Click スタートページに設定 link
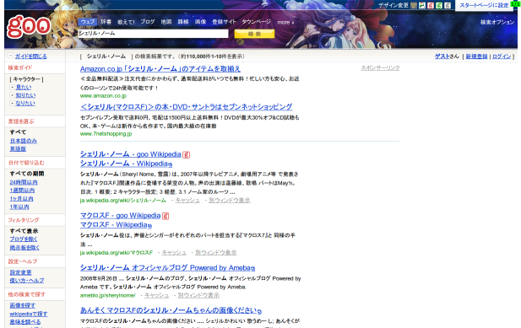Image resolution: width=521 pixels, height=328 pixels. click(x=484, y=5)
